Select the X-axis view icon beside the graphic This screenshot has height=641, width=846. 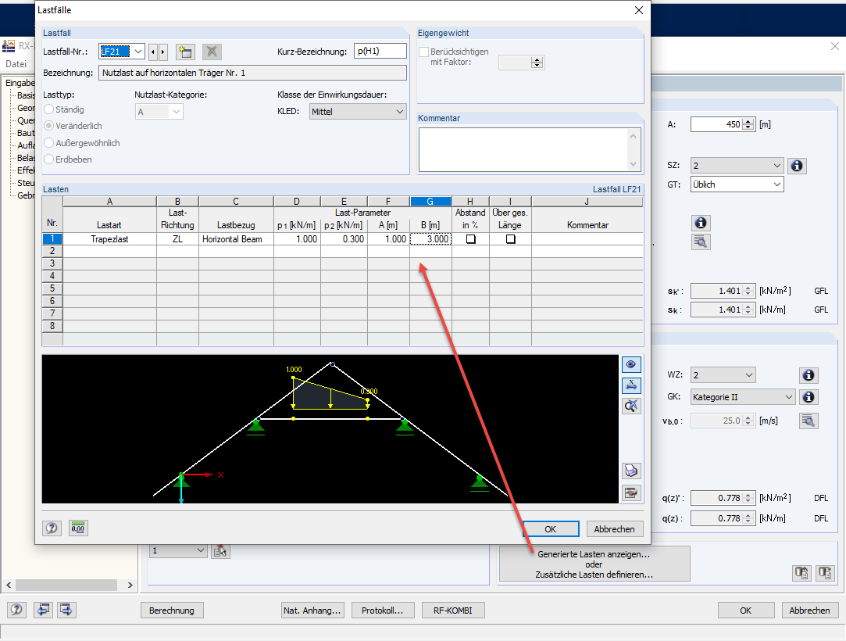[631, 385]
